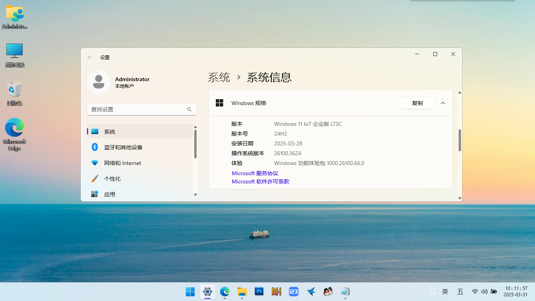Open the blue bird app in taskbar
Viewport: 535px width, 301px height.
(x=311, y=292)
